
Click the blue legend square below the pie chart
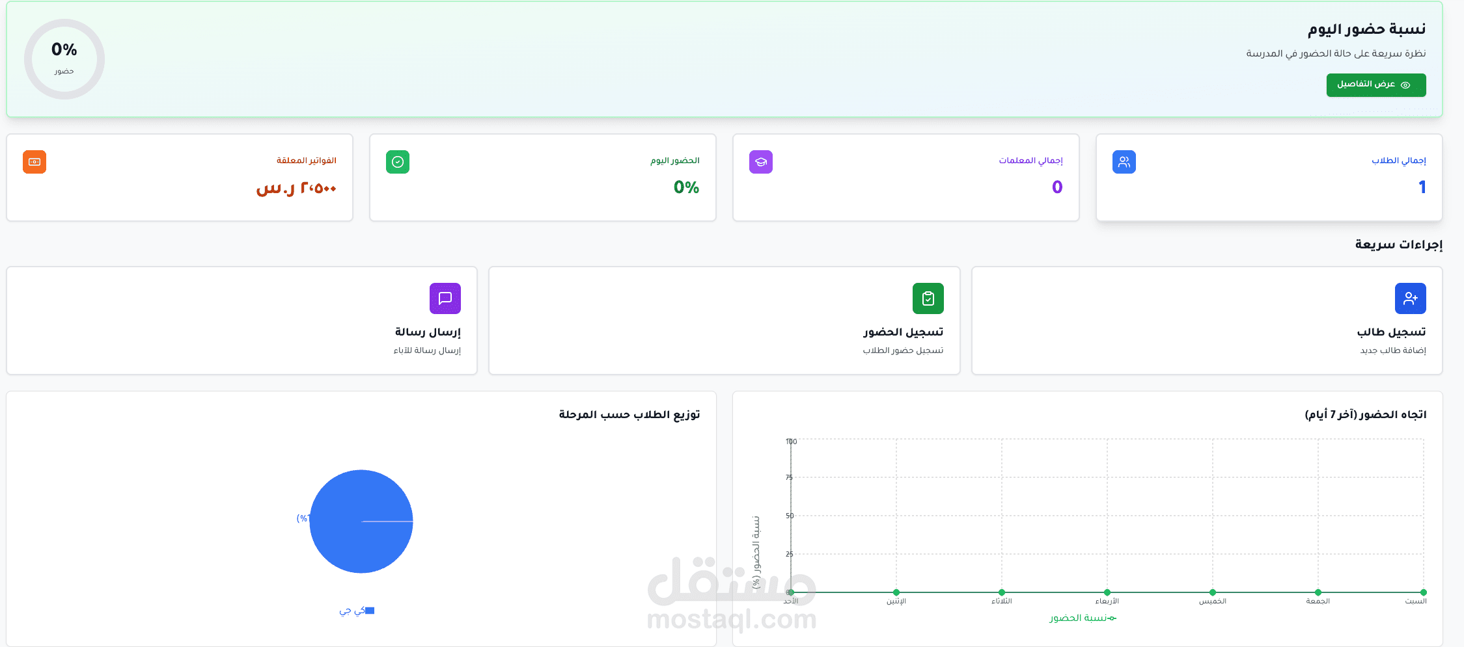(370, 610)
